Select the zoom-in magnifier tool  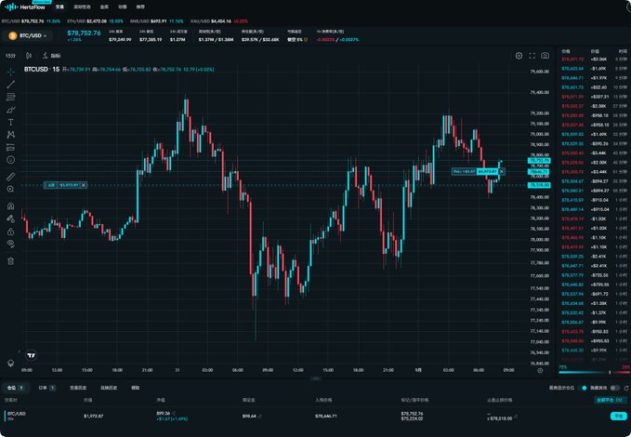[11, 190]
